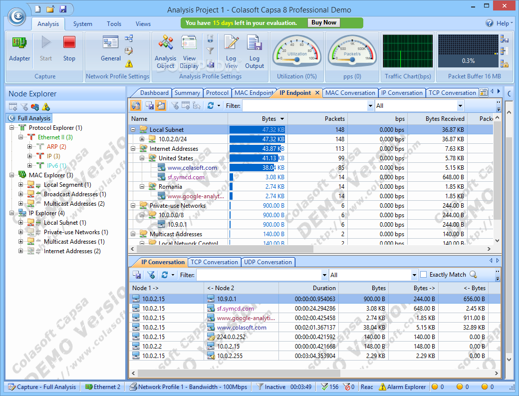This screenshot has width=519, height=396.
Task: Click the packet filter funnel icon in ribbon
Action: click(210, 51)
